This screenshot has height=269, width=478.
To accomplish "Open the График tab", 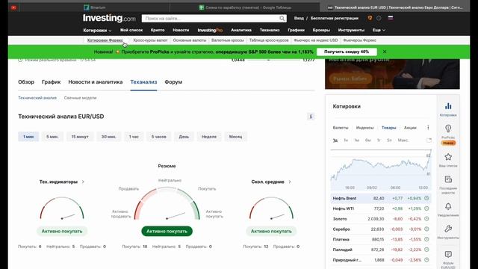I will pyautogui.click(x=52, y=82).
